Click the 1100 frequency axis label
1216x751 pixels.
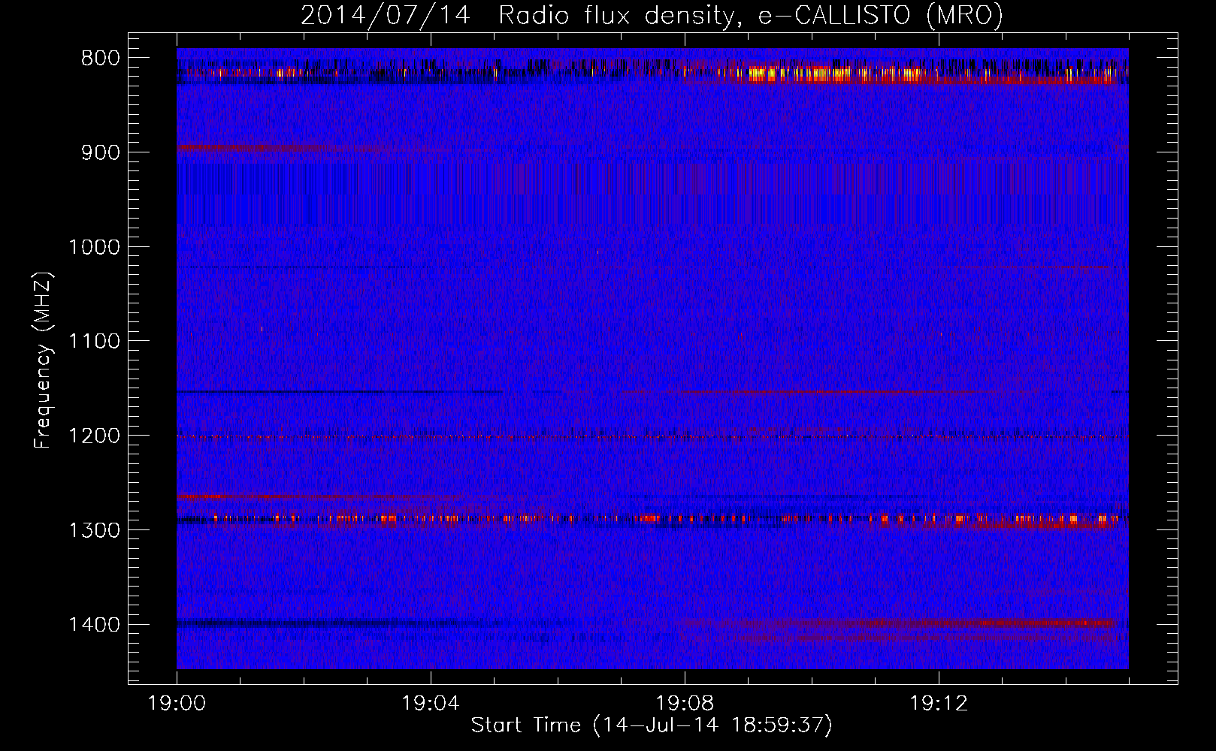coord(95,342)
